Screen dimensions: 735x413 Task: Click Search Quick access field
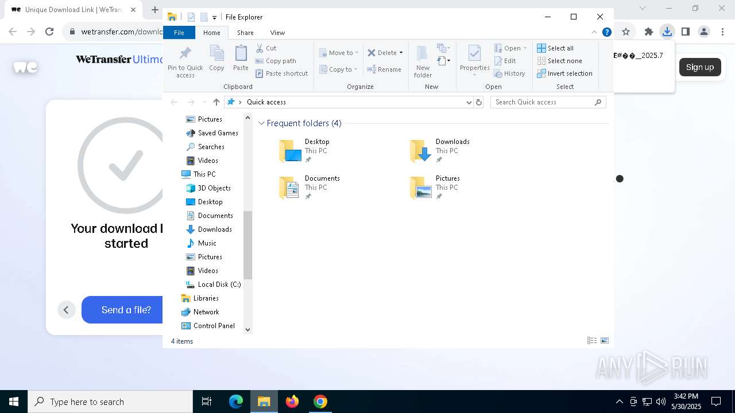(548, 102)
